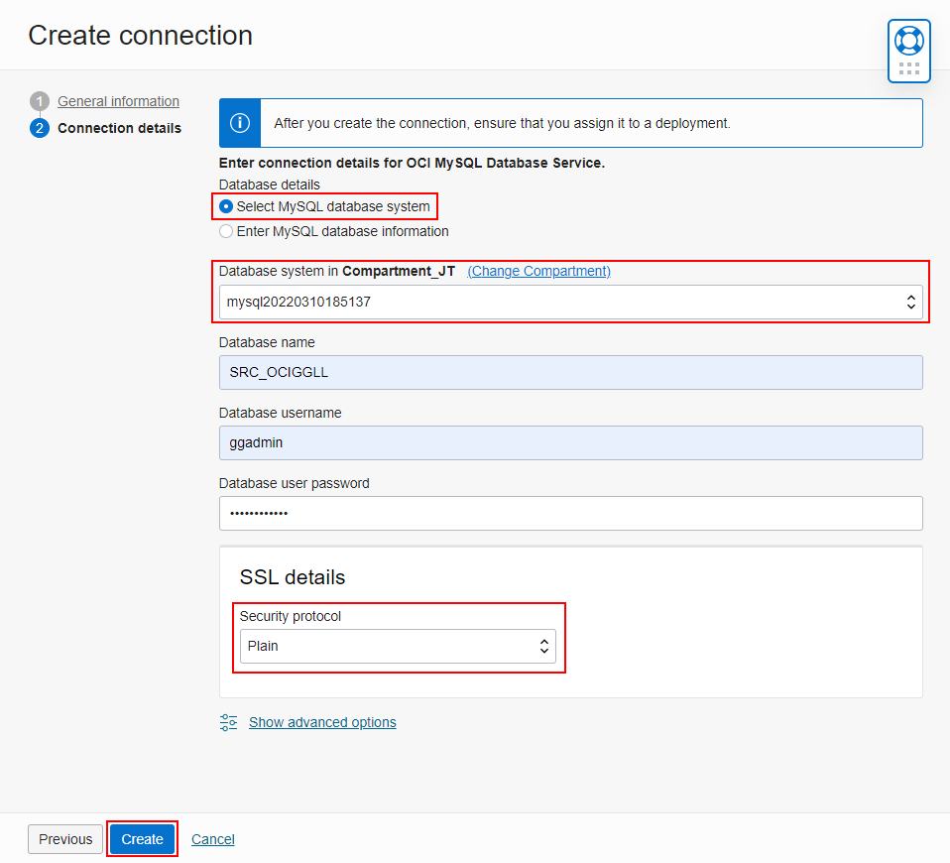Image resolution: width=950 pixels, height=863 pixels.
Task: Expand Show advanced options
Action: pos(321,722)
